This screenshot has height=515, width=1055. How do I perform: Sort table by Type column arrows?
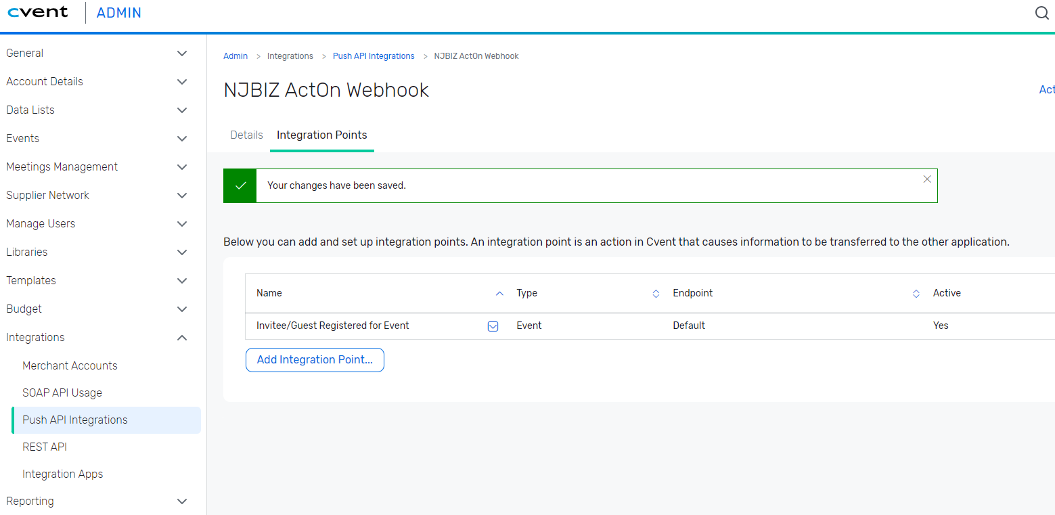coord(655,294)
